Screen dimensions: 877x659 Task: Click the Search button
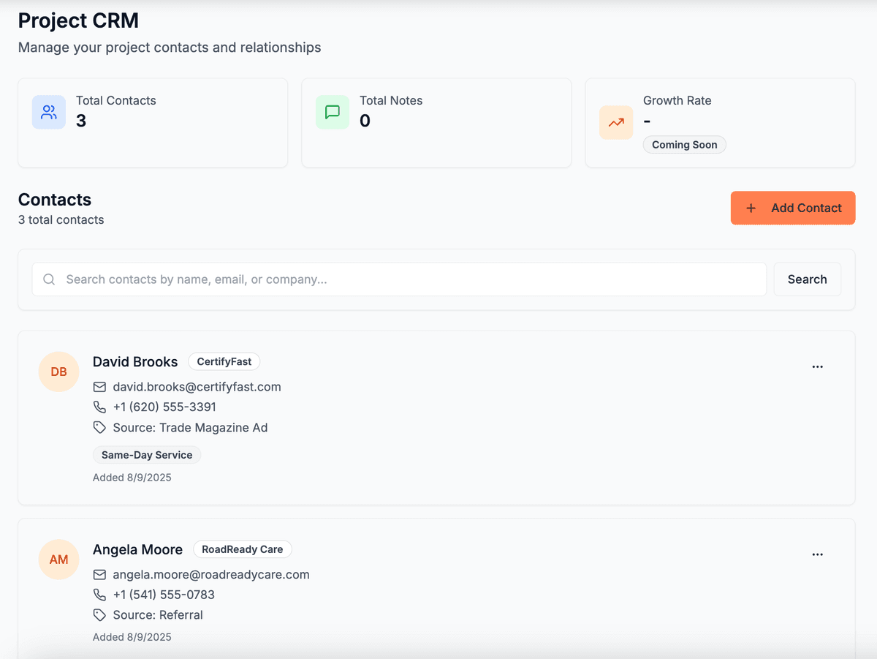click(807, 279)
